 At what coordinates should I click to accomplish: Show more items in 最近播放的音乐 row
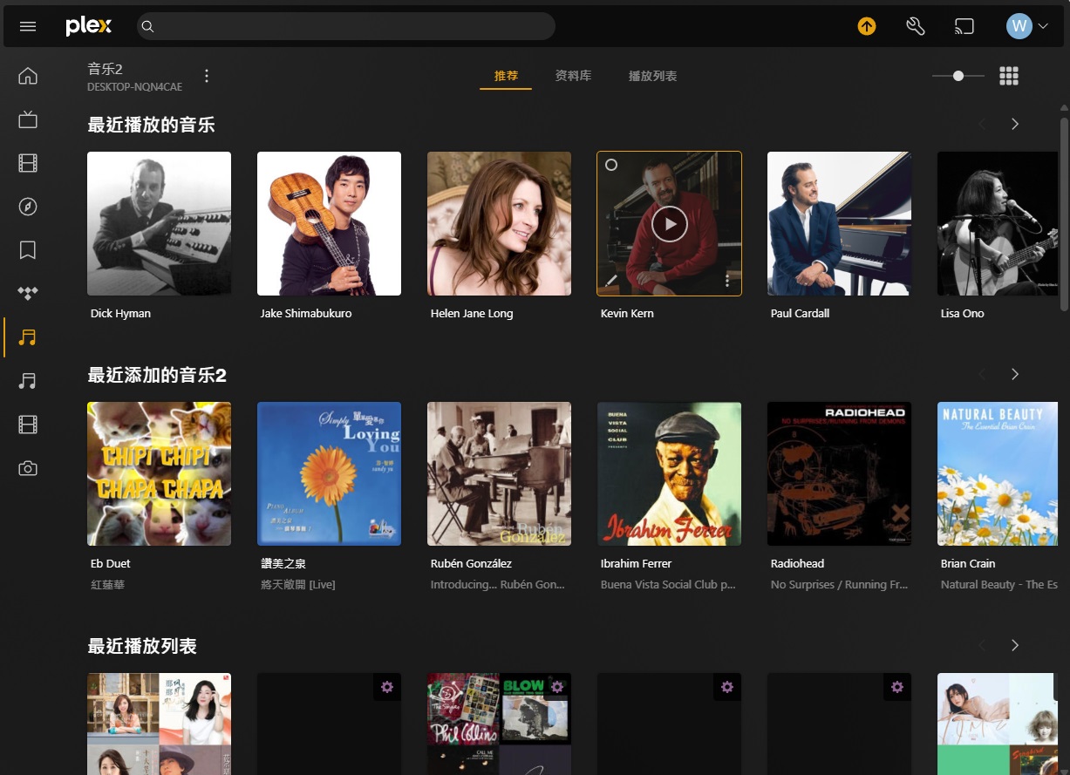tap(1014, 124)
